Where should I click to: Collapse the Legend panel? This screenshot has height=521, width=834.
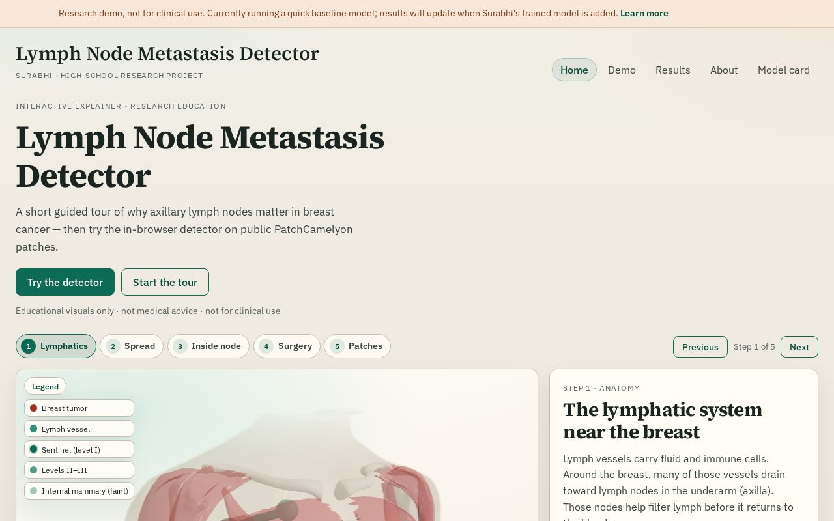[x=45, y=386]
